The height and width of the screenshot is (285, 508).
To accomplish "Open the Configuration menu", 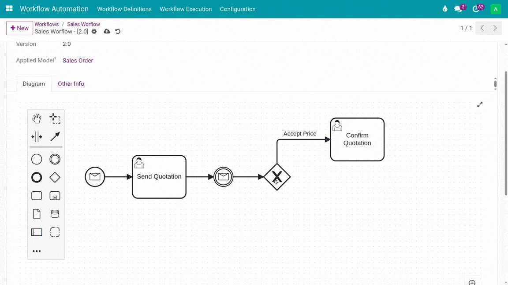I will click(238, 9).
